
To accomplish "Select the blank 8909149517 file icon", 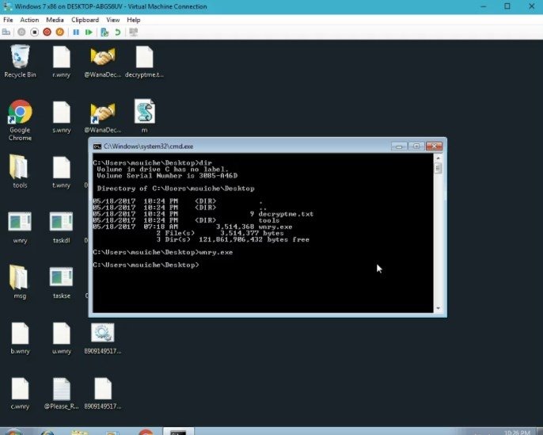I will (x=103, y=394).
